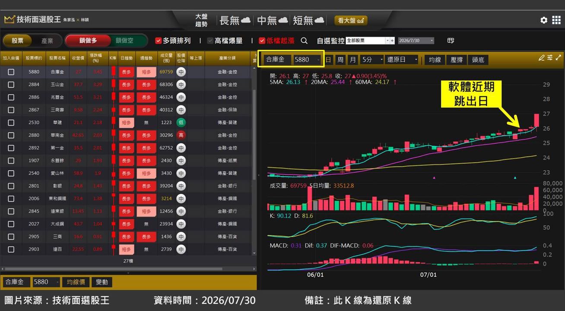565x311 pixels.
Task: Click 產業分類 column header
Action: [x=227, y=58]
